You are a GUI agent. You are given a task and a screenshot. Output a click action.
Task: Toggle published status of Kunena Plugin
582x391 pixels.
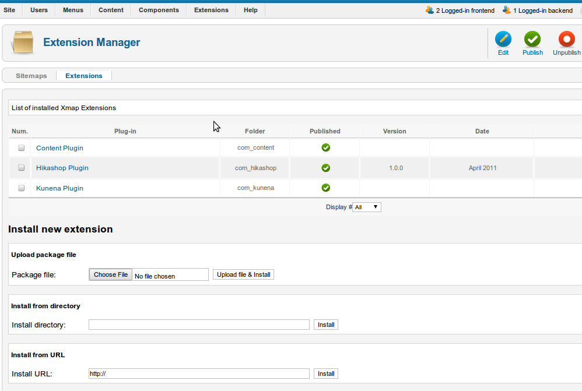326,188
